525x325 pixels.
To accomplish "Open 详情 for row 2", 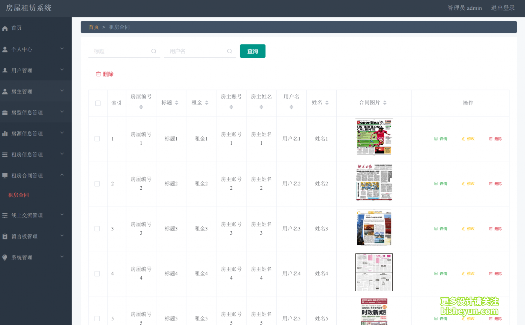I will [441, 184].
